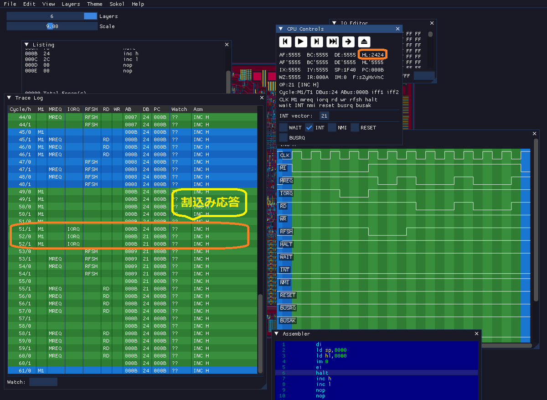Click the IO Editor scrollbar handle
Screen dimensions: 547x400
pyautogui.click(x=430, y=34)
